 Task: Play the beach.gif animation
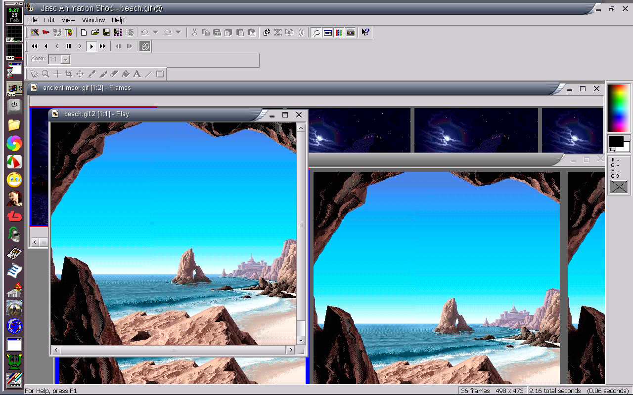click(91, 46)
